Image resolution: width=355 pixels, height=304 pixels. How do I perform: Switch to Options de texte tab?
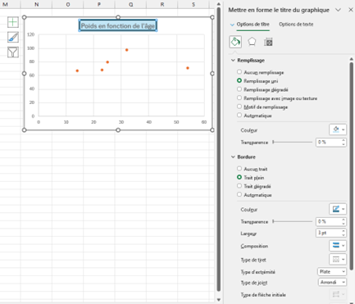tap(296, 25)
